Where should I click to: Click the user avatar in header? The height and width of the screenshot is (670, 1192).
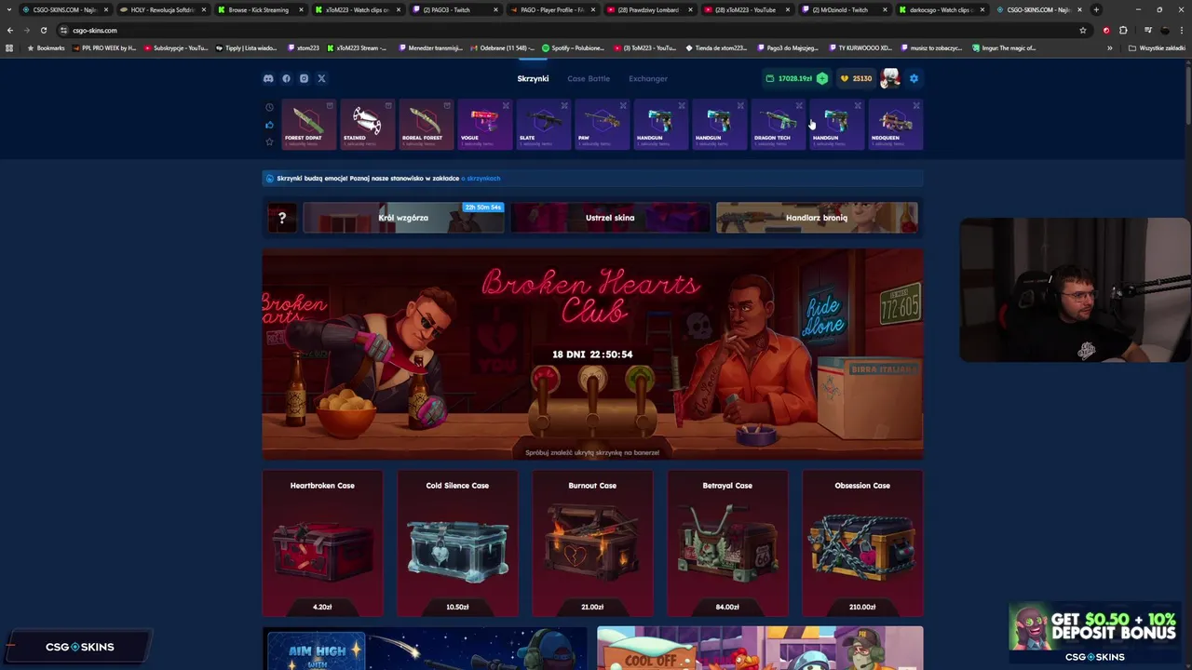890,78
